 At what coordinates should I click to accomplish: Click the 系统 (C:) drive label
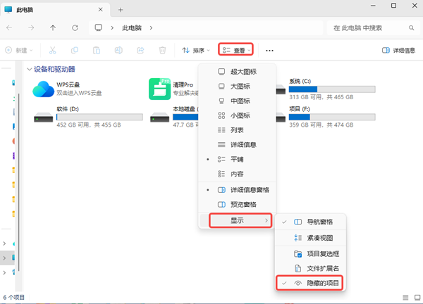click(x=300, y=81)
